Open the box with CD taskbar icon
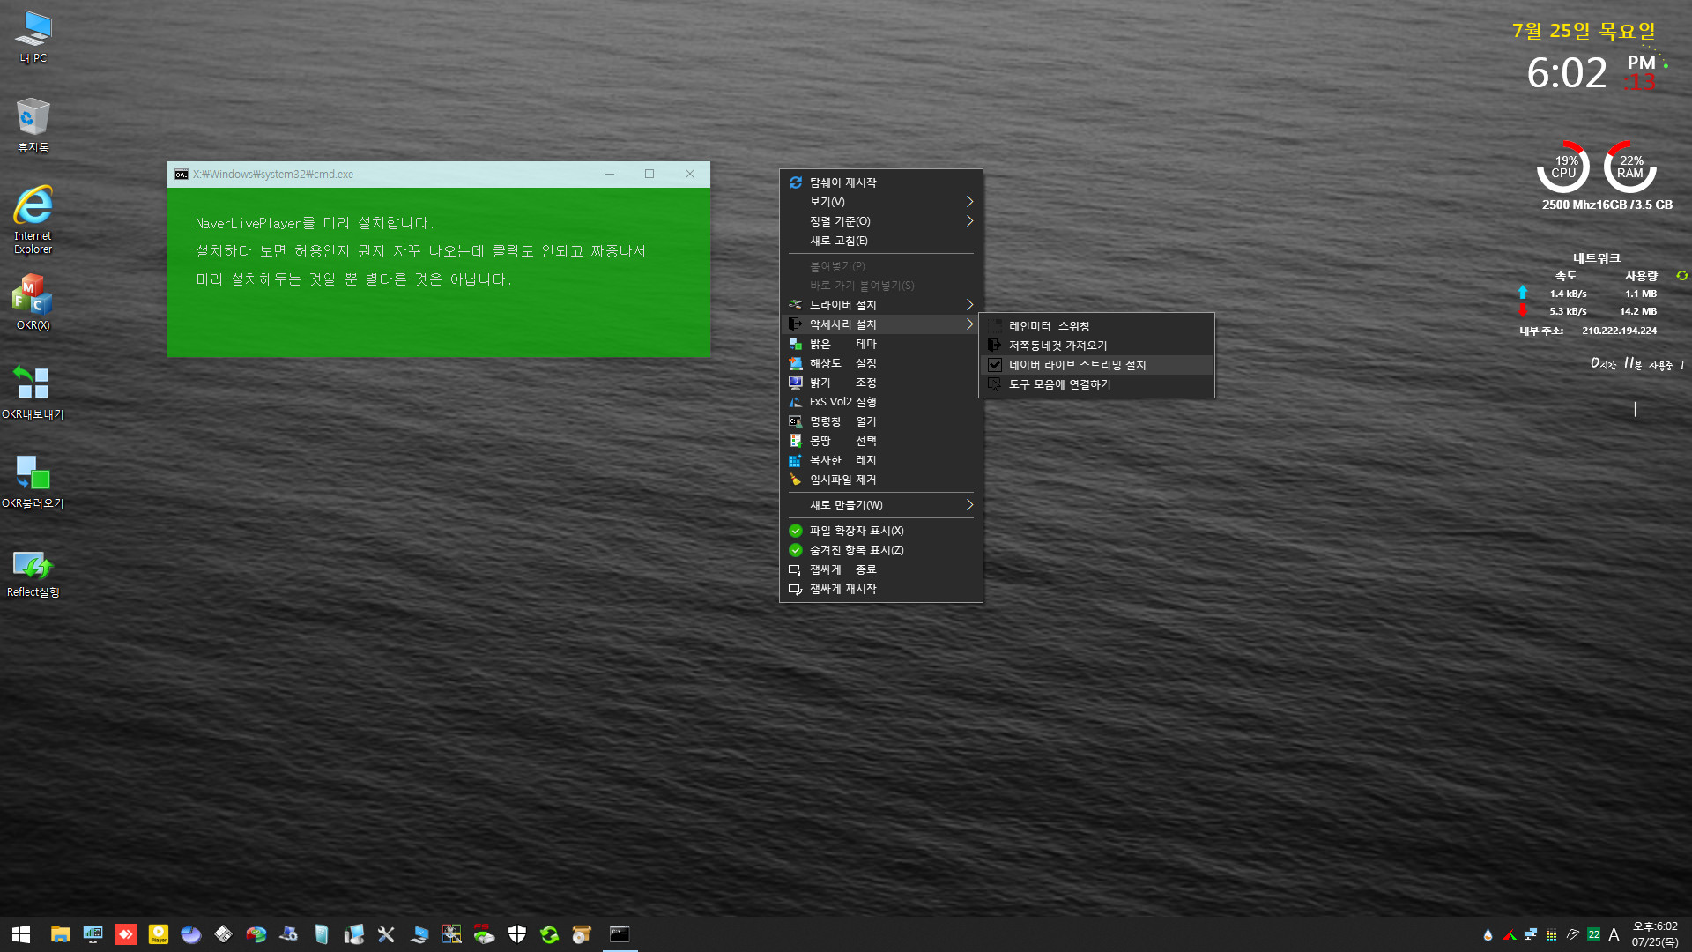 (582, 934)
